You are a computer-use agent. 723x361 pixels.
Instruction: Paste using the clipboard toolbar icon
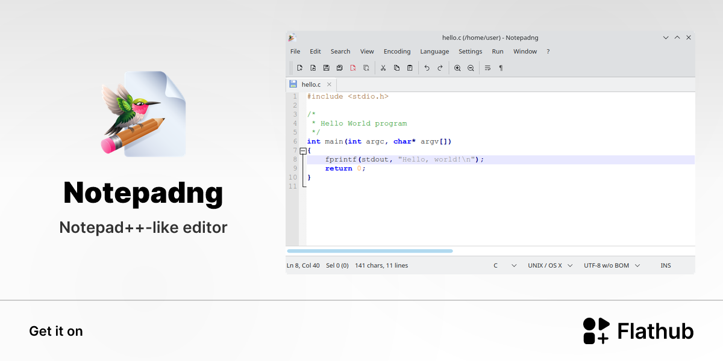[x=410, y=68]
